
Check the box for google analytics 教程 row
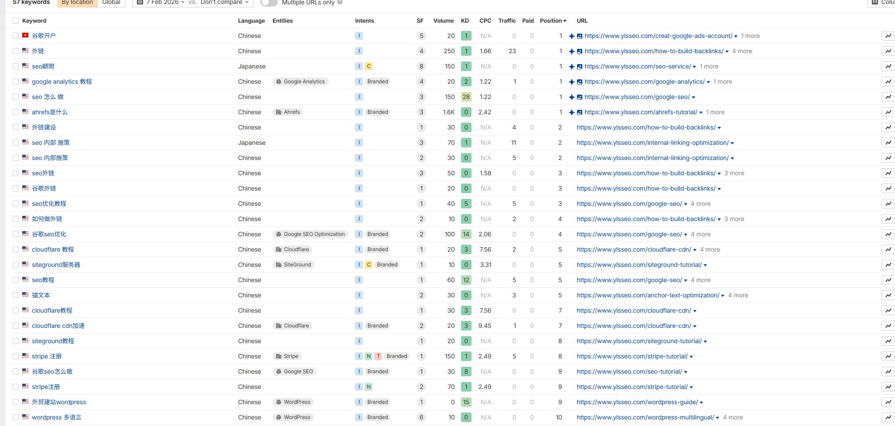(x=16, y=82)
